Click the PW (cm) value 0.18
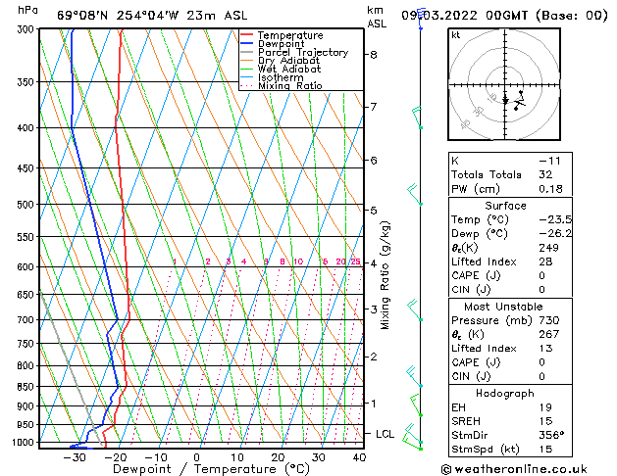Viewport: 617px width, 476px height. coord(550,188)
